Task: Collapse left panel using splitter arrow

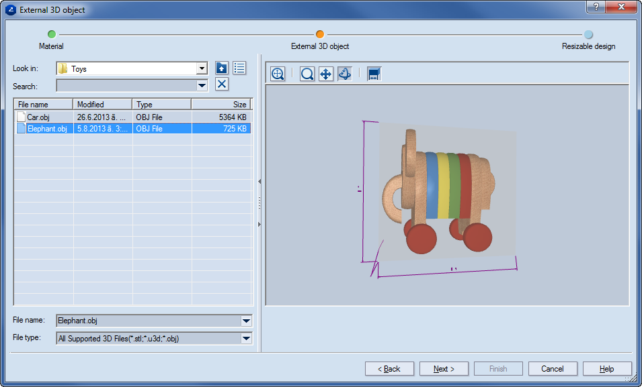Action: 259,182
